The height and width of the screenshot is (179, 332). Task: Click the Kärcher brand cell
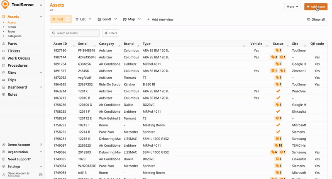(x=129, y=85)
